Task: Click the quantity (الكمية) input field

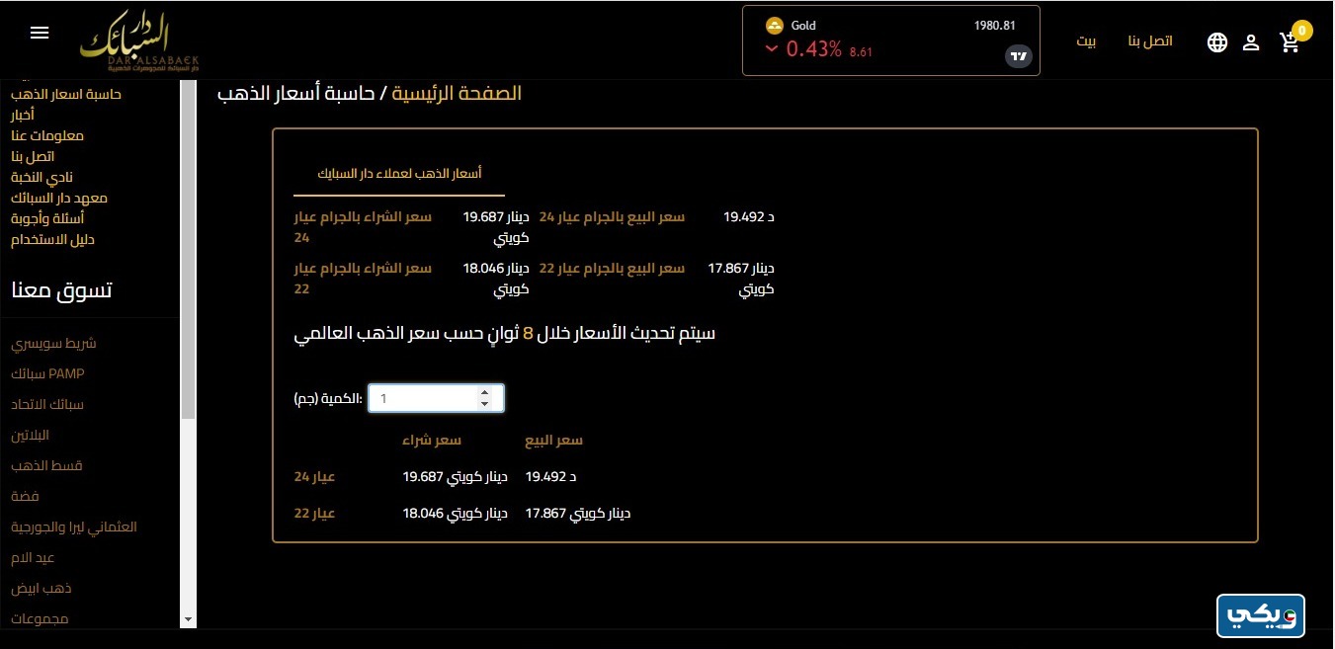Action: (x=423, y=398)
